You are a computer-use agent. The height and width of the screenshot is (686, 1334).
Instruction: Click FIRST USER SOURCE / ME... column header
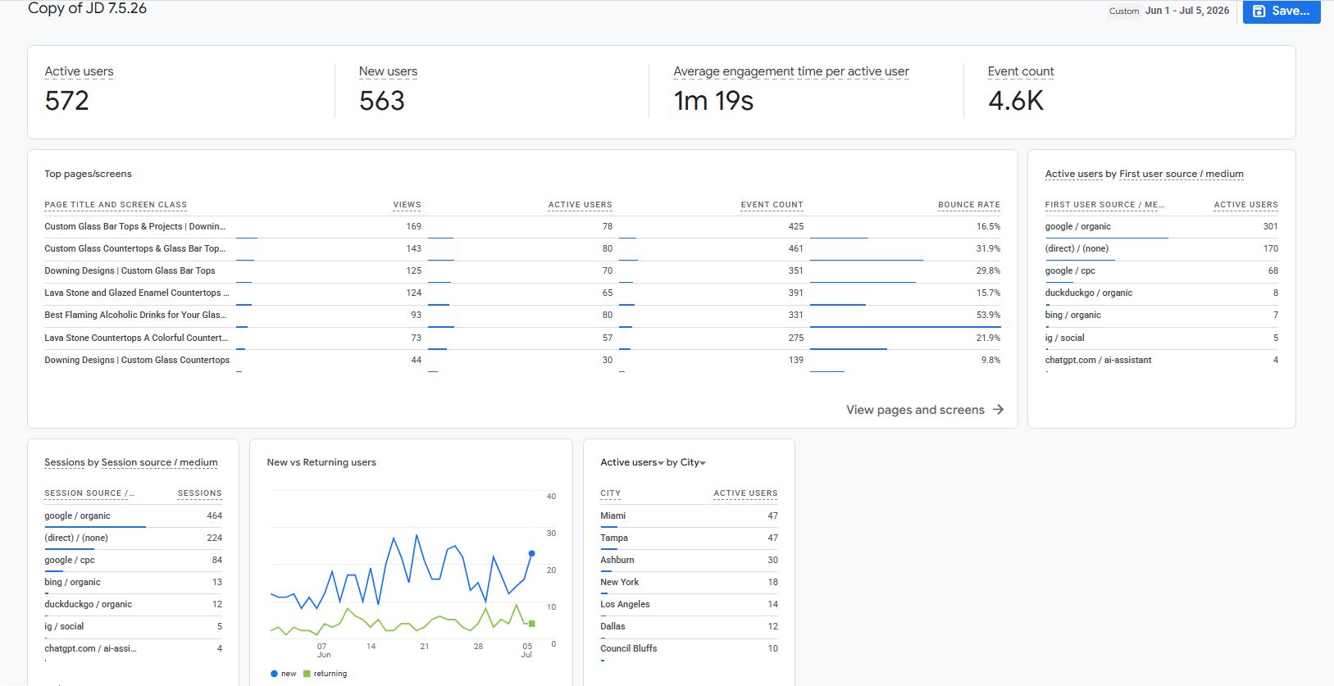coord(1104,205)
